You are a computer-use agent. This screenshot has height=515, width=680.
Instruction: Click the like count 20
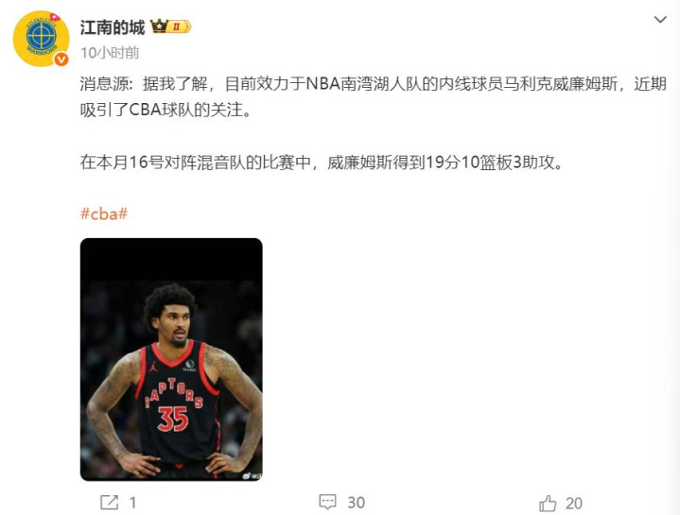coord(574,504)
